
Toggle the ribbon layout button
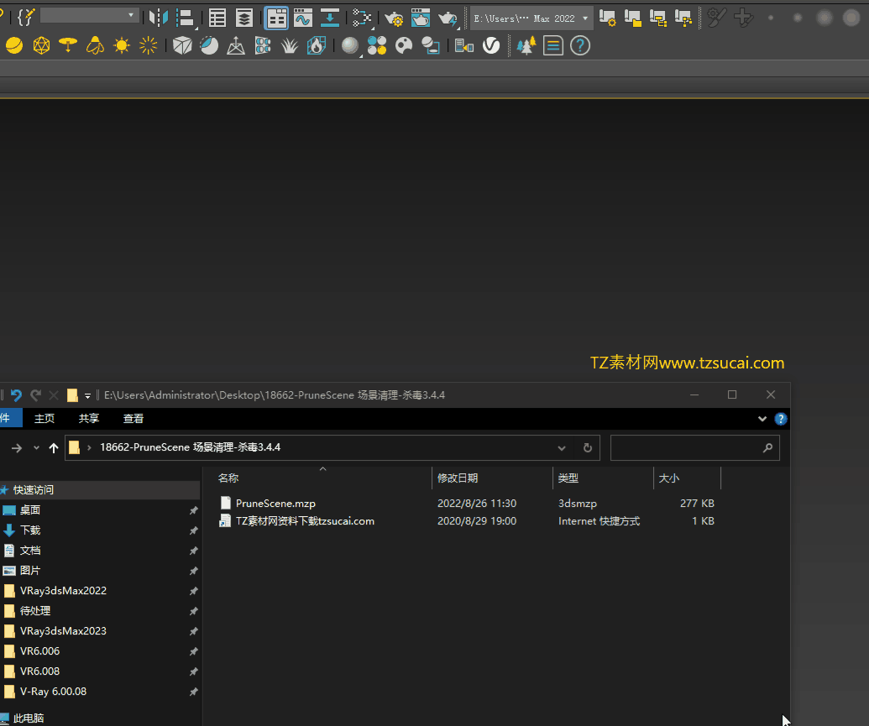click(276, 18)
